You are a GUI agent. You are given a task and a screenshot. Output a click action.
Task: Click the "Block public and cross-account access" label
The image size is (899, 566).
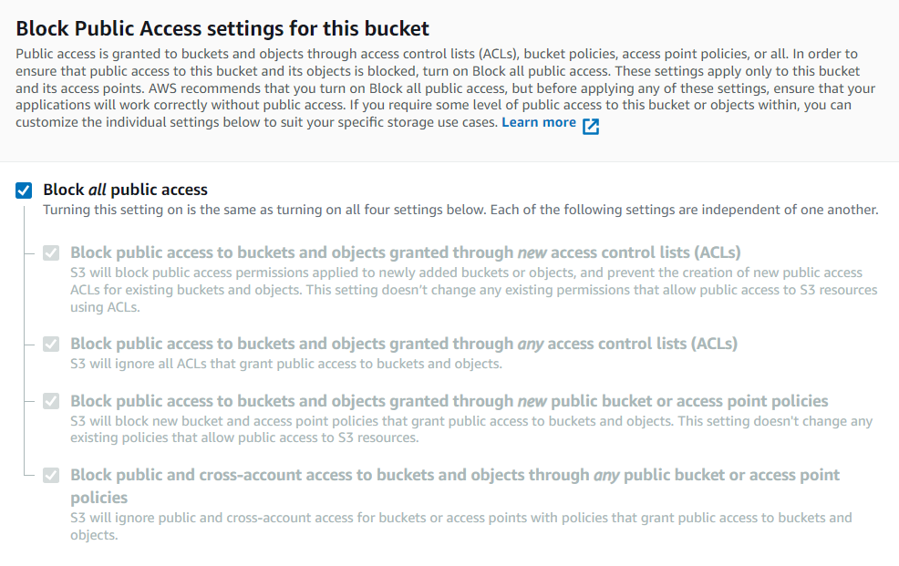[x=454, y=475]
